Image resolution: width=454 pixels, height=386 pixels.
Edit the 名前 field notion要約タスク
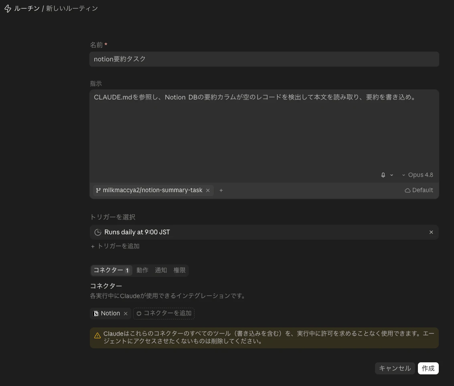point(264,59)
